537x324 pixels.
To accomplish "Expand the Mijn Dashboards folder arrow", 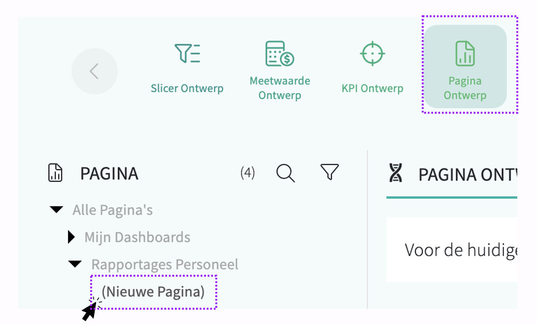I will click(x=71, y=237).
